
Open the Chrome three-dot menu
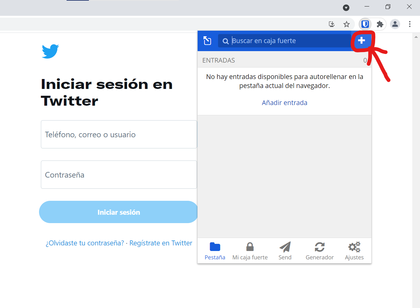click(x=410, y=24)
